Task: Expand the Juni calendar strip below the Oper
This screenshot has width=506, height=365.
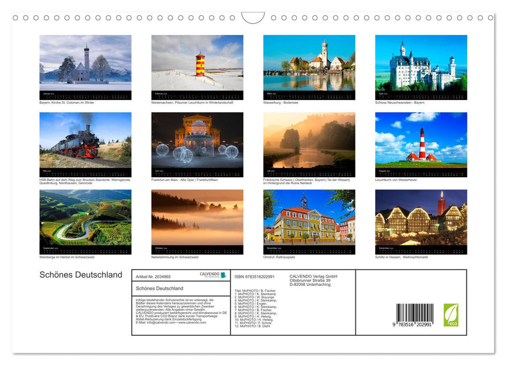Action: click(197, 172)
